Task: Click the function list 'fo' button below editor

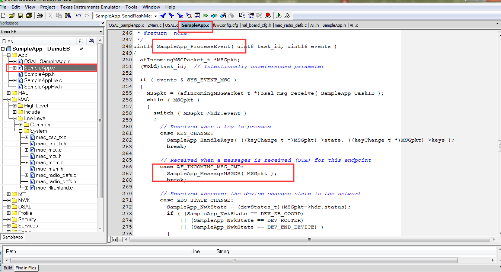Action: [x=114, y=239]
